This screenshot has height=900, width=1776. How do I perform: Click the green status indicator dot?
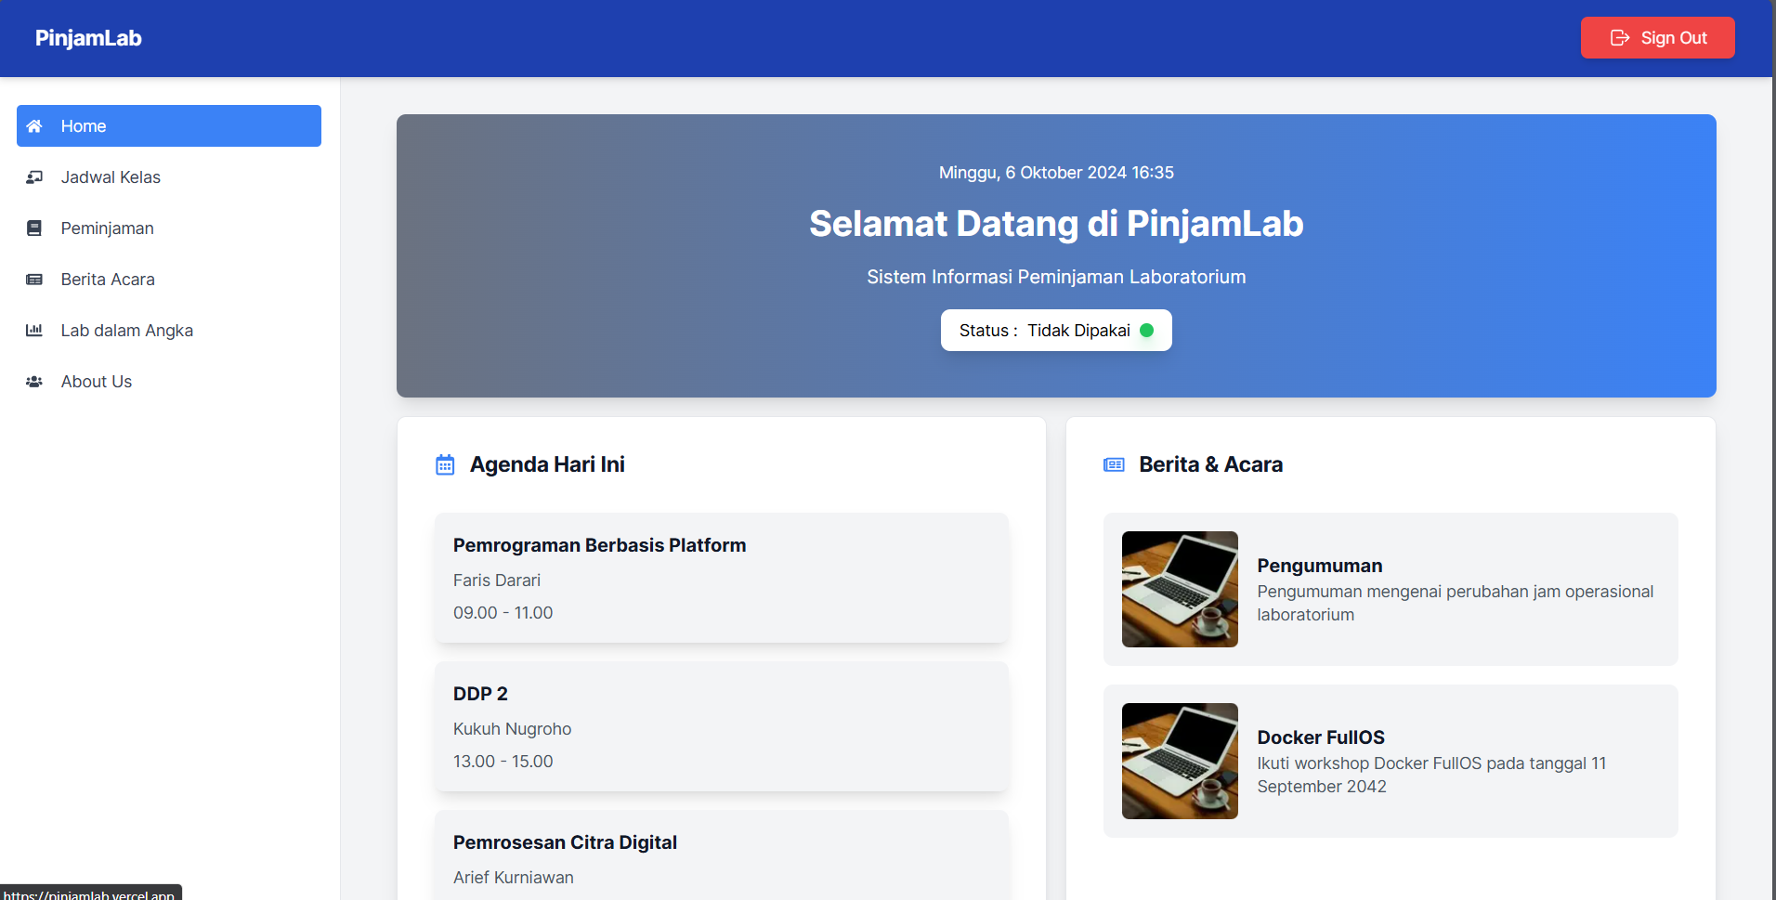1146,331
